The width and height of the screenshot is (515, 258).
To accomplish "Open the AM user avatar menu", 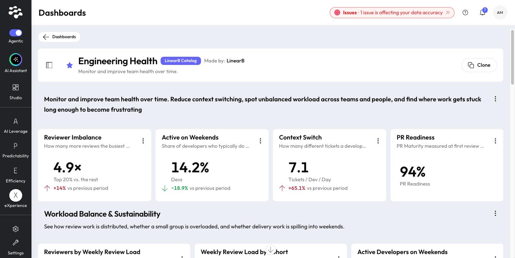I will [500, 12].
